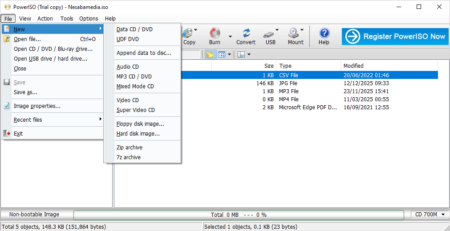Click the USB drive toolbar icon

point(268,33)
